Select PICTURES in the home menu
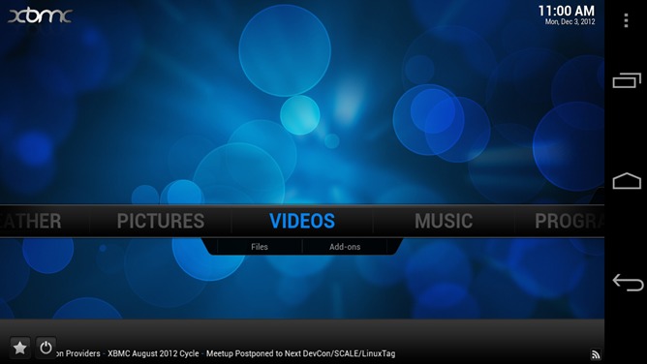 161,221
